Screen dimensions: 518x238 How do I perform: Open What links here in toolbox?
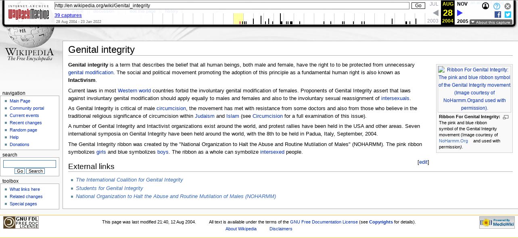(x=25, y=189)
